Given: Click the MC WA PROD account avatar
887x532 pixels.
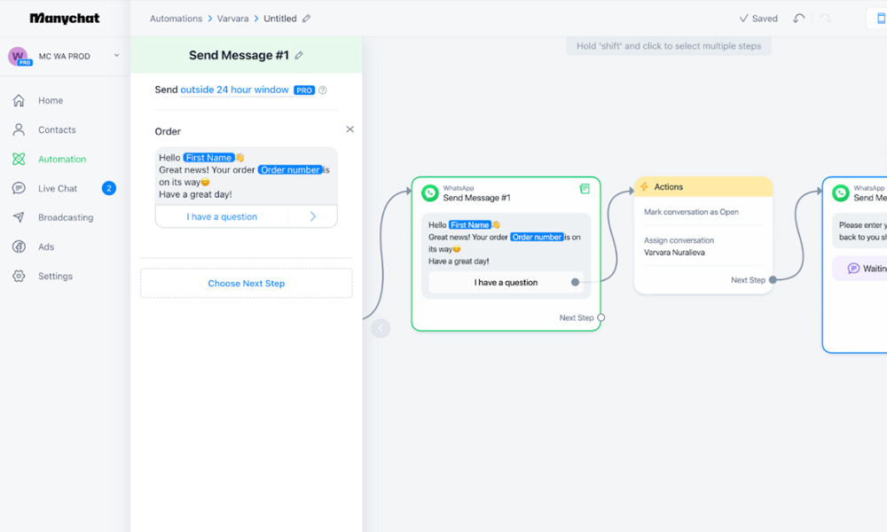Looking at the screenshot, I should (19, 56).
